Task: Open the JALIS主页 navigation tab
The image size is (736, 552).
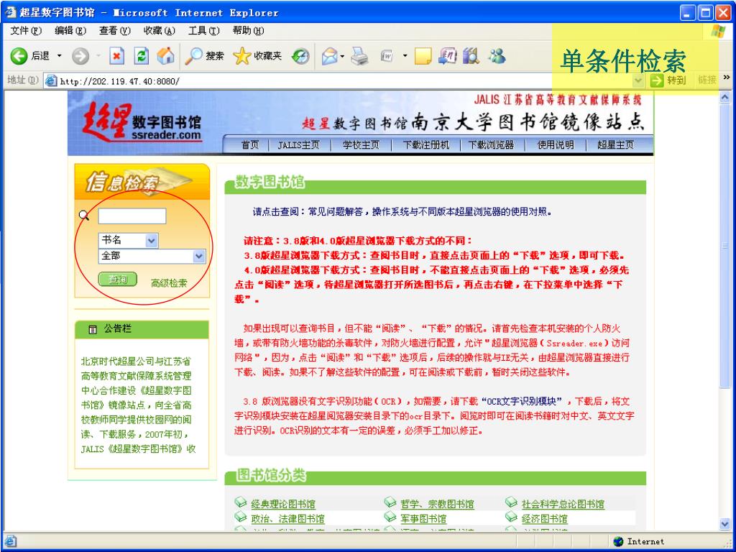Action: click(298, 145)
